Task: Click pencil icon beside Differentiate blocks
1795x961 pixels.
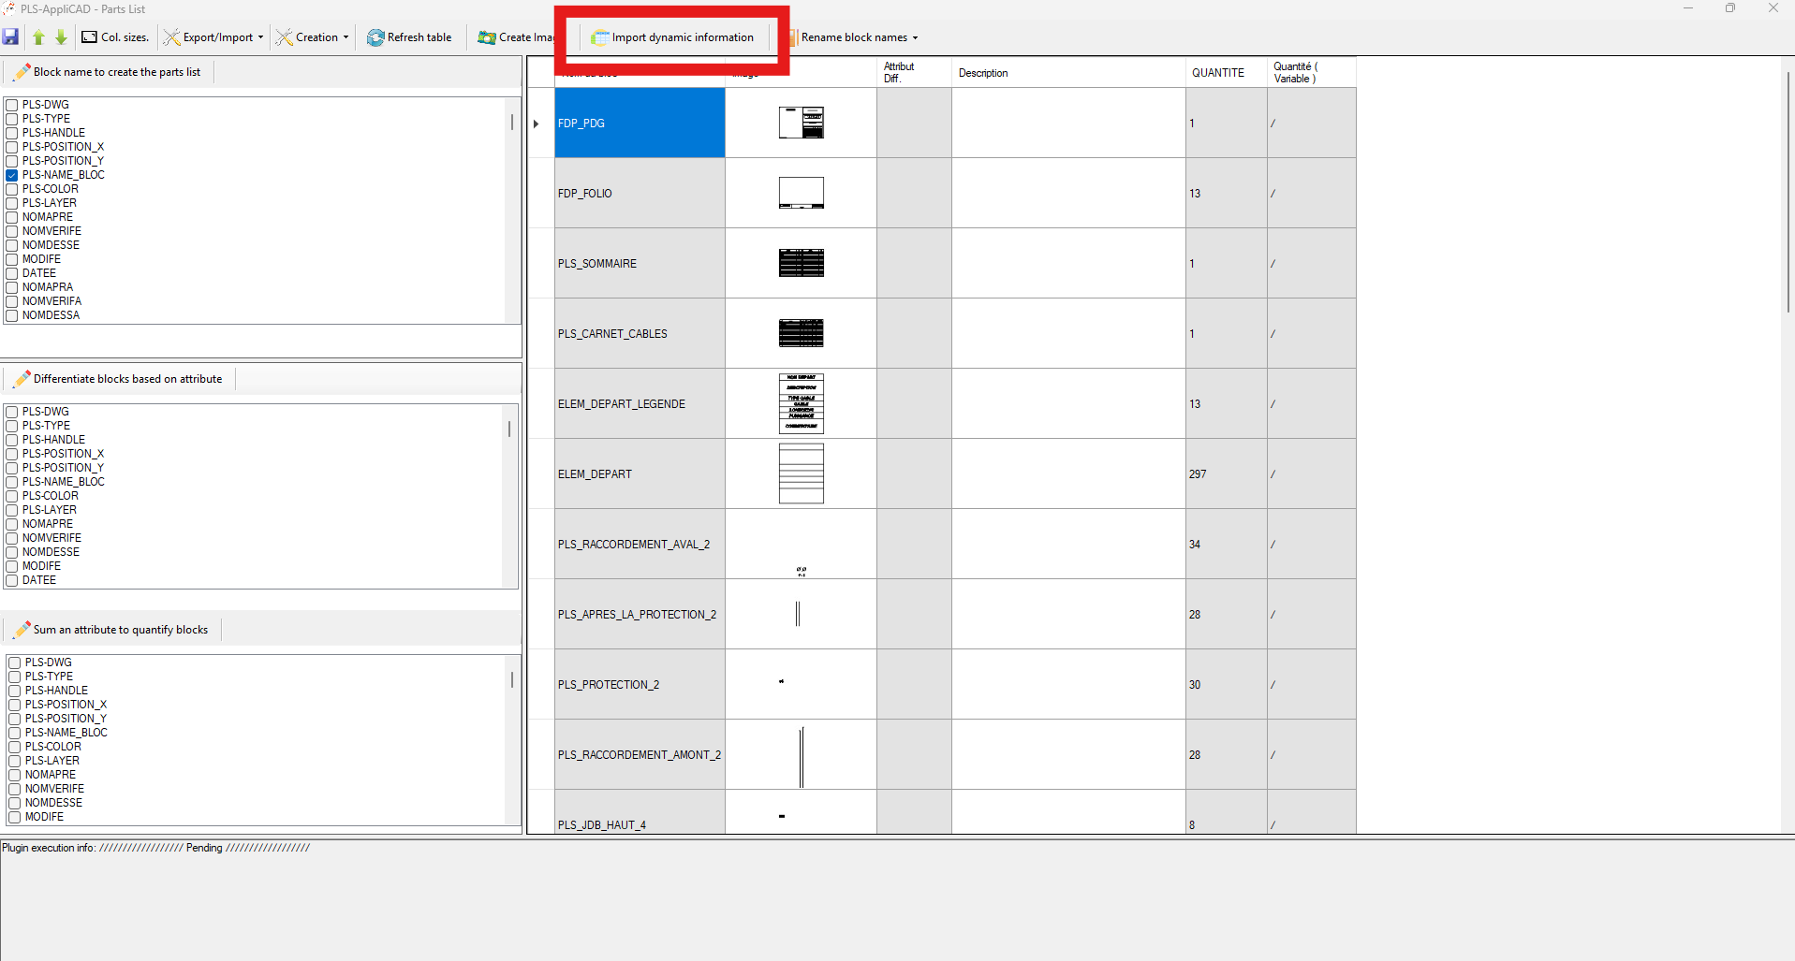Action: (x=22, y=379)
